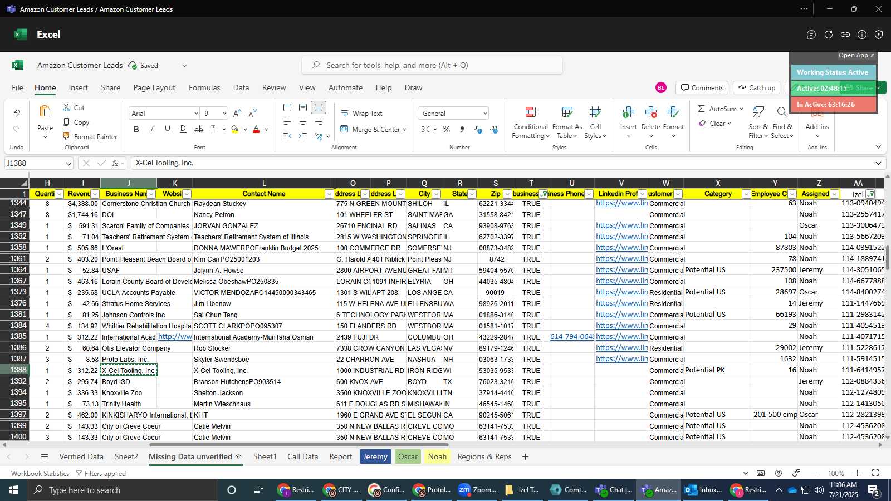This screenshot has width=891, height=501.
Task: Click the percent style icon
Action: [x=447, y=129]
